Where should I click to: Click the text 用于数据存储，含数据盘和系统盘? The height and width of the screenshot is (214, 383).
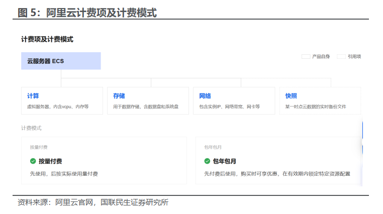pos(146,106)
